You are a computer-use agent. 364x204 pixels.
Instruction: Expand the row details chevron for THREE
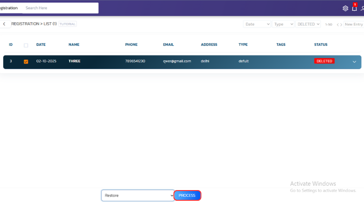pyautogui.click(x=354, y=62)
